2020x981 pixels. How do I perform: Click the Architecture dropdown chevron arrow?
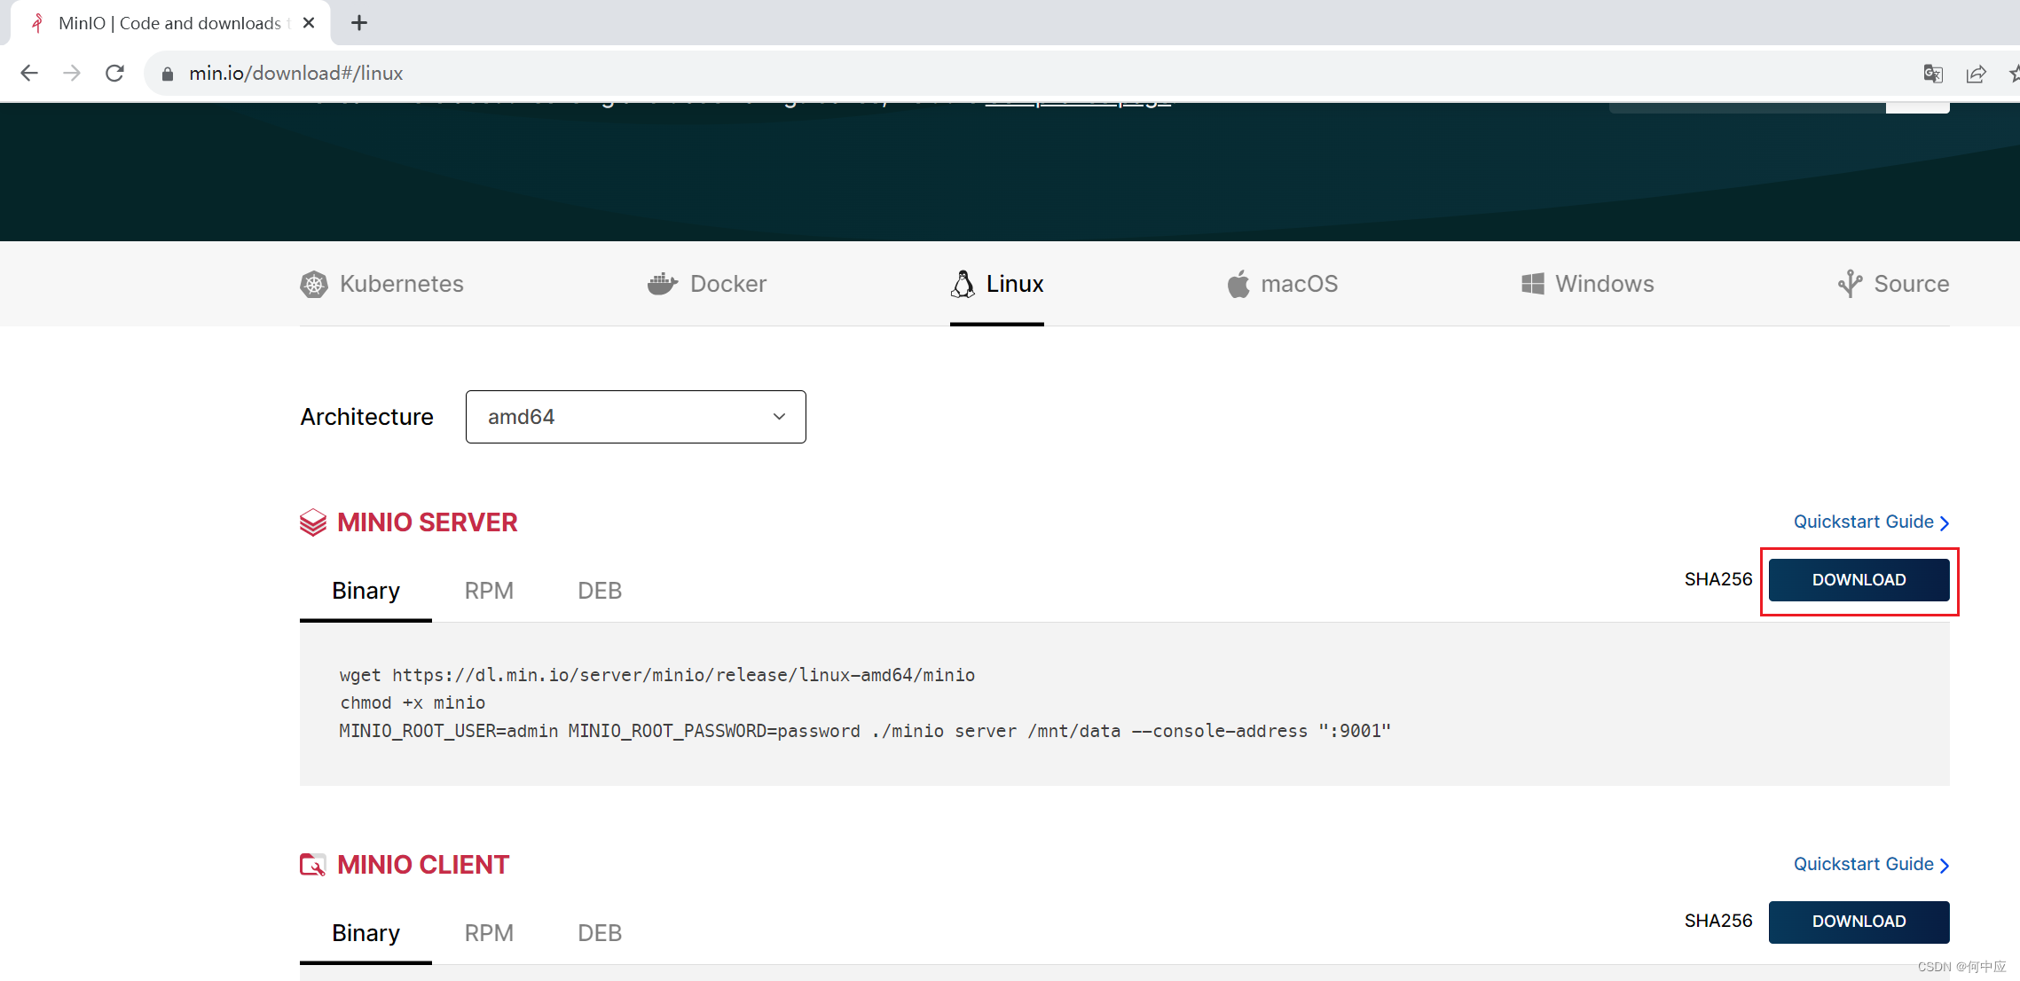(779, 417)
